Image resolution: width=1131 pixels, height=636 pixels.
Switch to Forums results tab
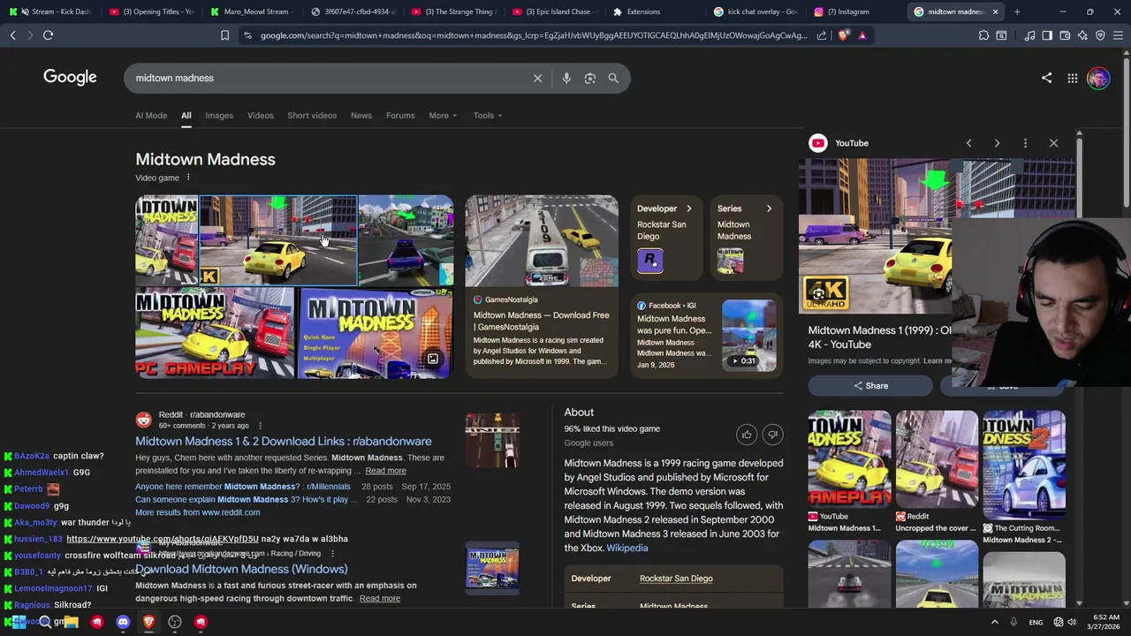coord(400,116)
